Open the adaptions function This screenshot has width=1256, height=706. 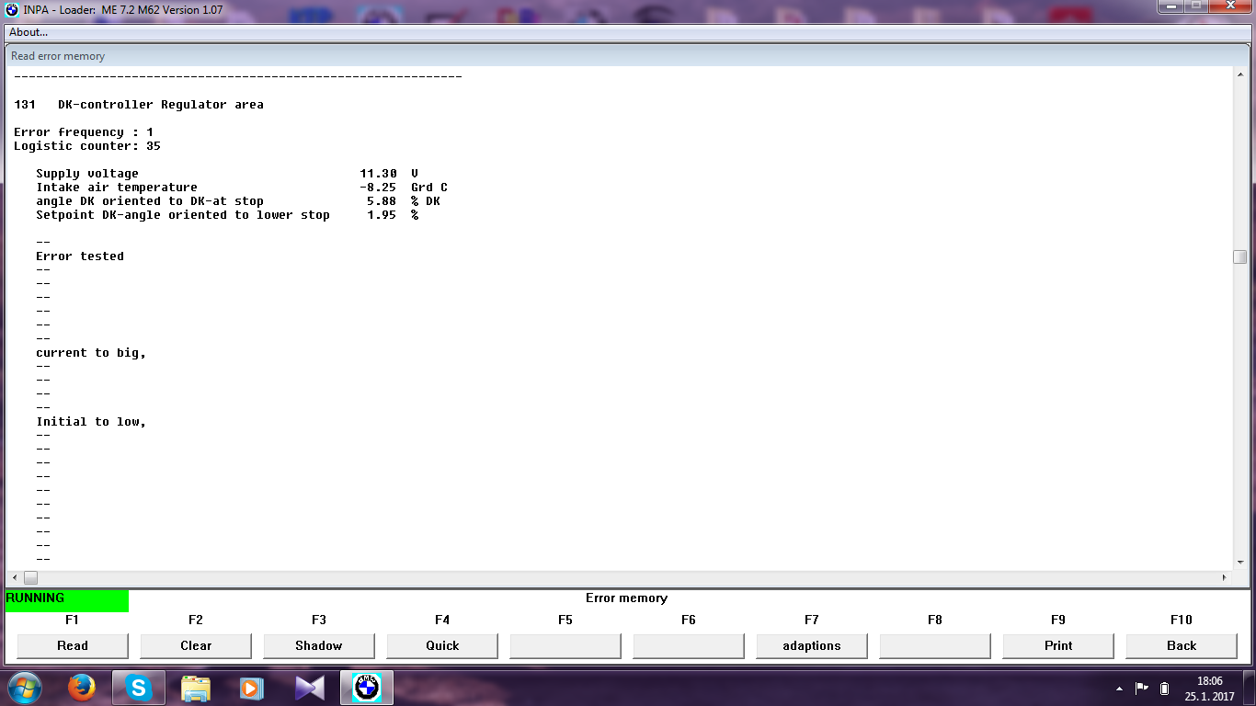click(812, 645)
